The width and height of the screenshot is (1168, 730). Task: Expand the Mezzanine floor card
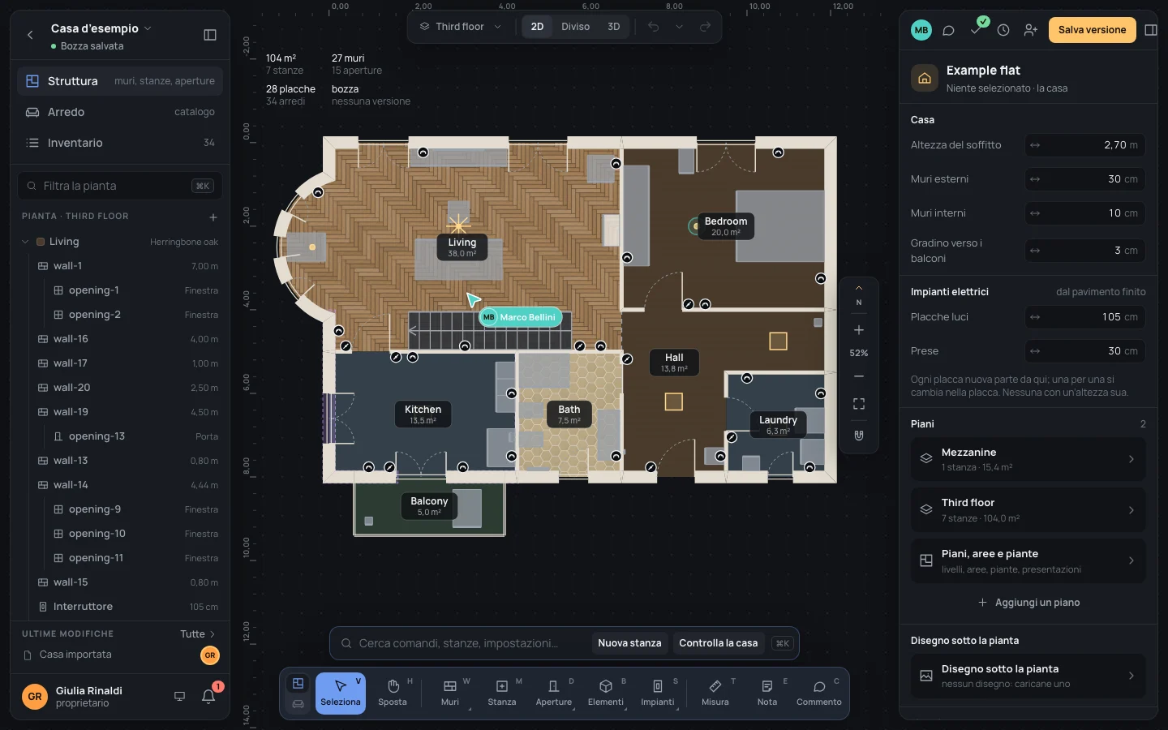click(x=1028, y=459)
